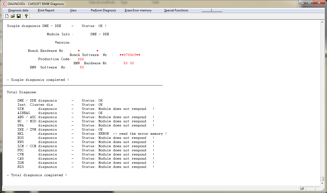Click the EWS diagnosis row

pyautogui.click(x=86, y=142)
